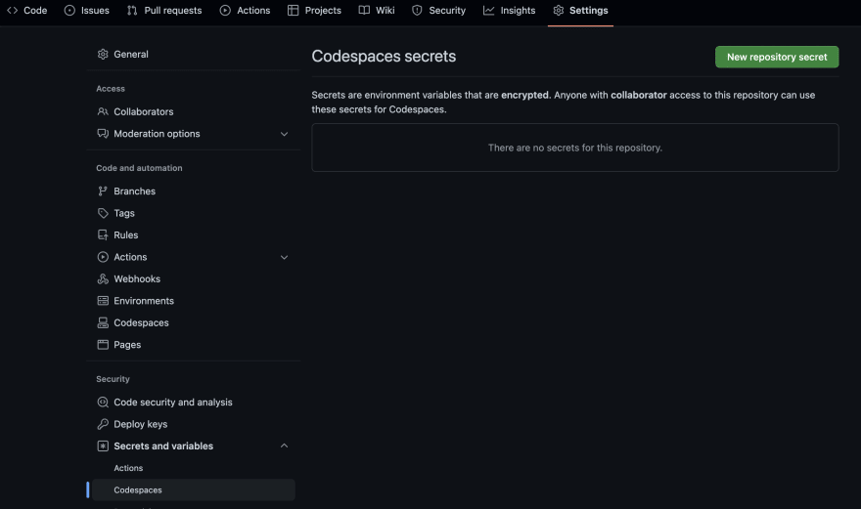Click the Tags label icon
The height and width of the screenshot is (509, 861).
(103, 213)
